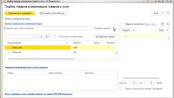This screenshot has width=174, height=98.
Task: Clear the price до field with x
Action: point(154,83)
